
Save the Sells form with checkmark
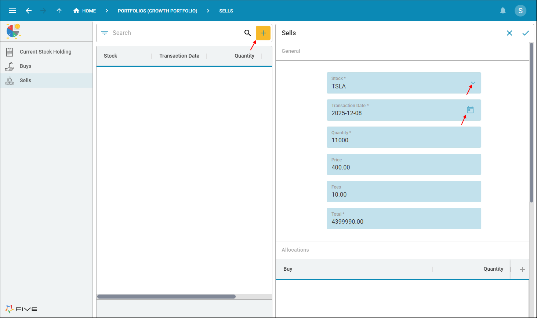click(526, 33)
